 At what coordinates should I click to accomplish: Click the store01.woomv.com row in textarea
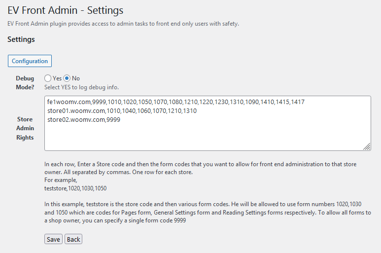coord(122,111)
